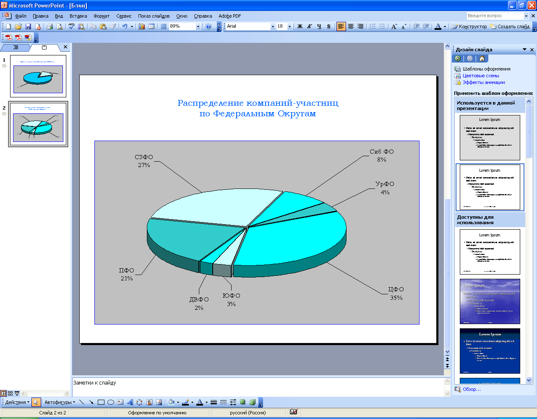Select the Line drawing tool
The width and height of the screenshot is (537, 419).
(x=82, y=402)
